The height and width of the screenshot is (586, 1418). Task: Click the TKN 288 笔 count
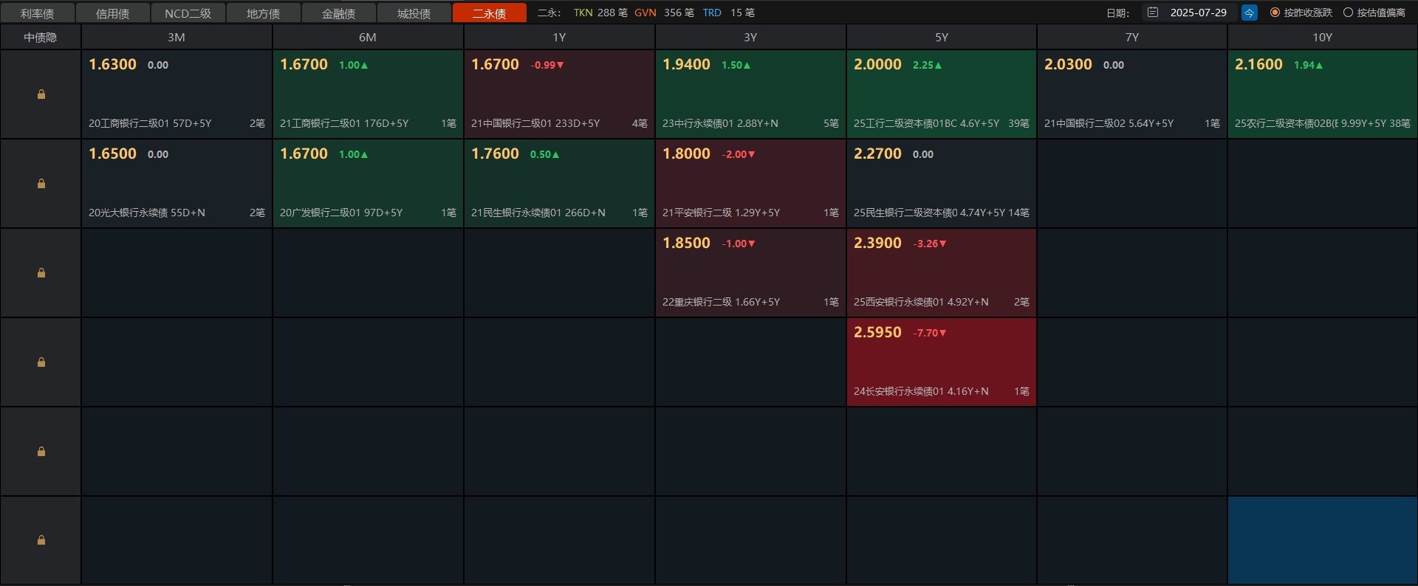point(600,13)
